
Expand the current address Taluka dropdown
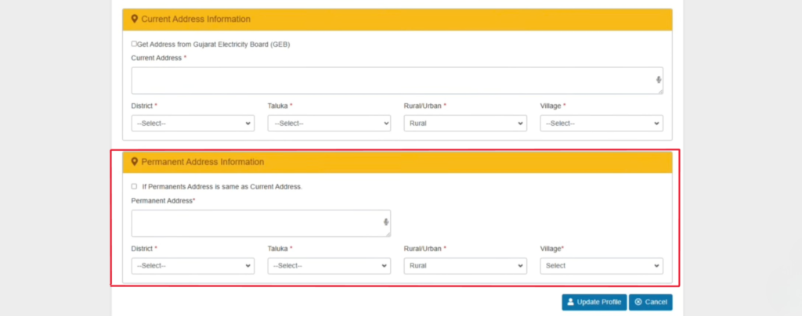[329, 124]
